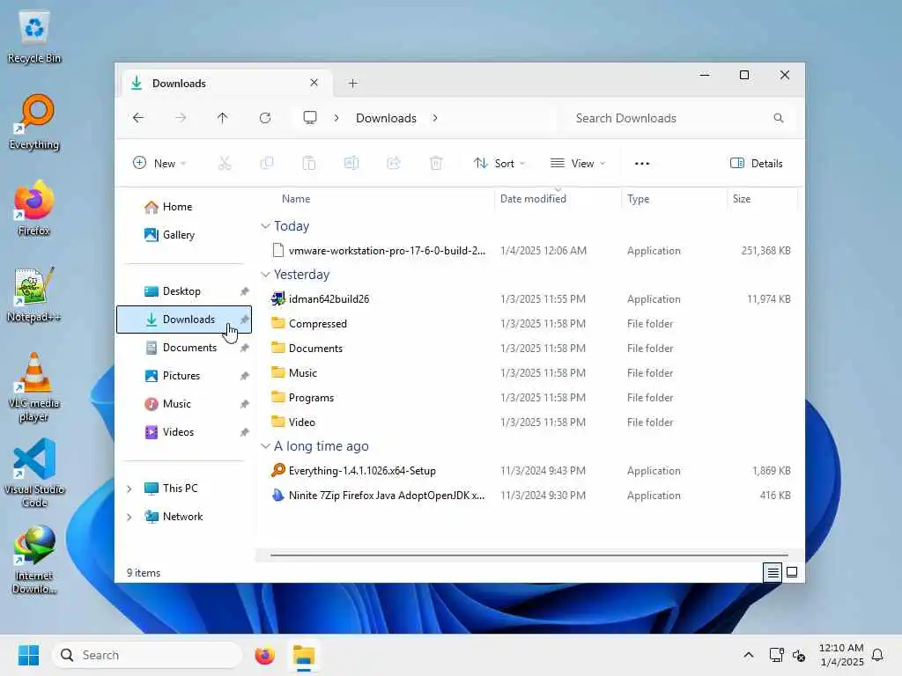Screen dimensions: 902x676
Task: Open Firefox from the taskbar
Action: tap(264, 655)
